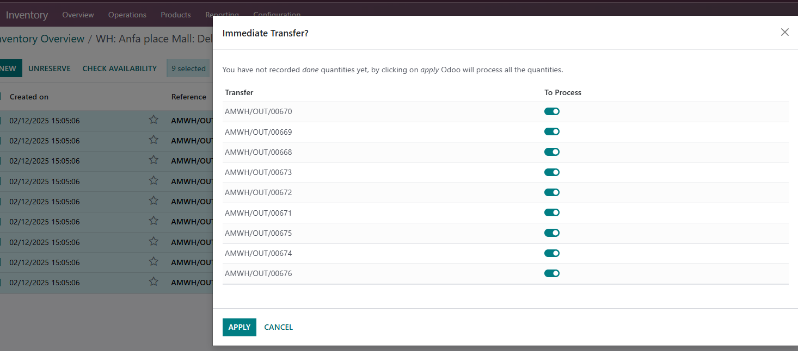Viewport: 798px width, 351px height.
Task: Switch off the AMWH/OUT/00676 toggle
Action: tap(551, 273)
